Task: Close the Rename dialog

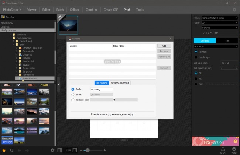Action: coord(171,39)
